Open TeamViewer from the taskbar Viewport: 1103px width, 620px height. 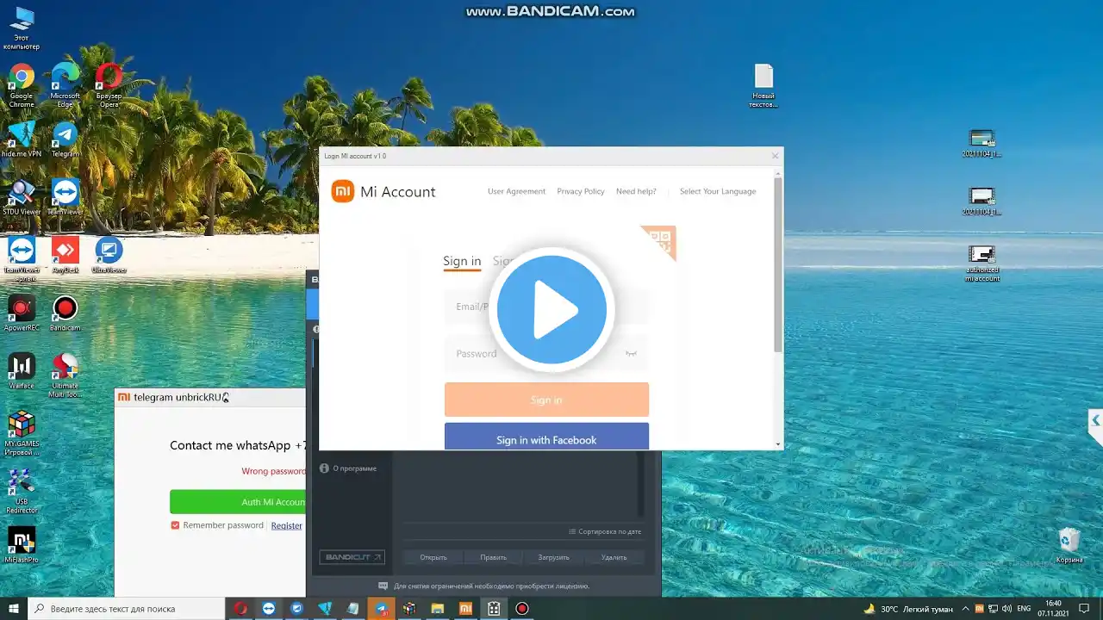click(x=269, y=608)
